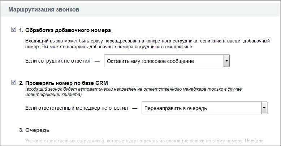Click the faded text 'Укажите ответственных сотрудников'
Image resolution: width=281 pixels, height=146 pixels.
[x=144, y=141]
